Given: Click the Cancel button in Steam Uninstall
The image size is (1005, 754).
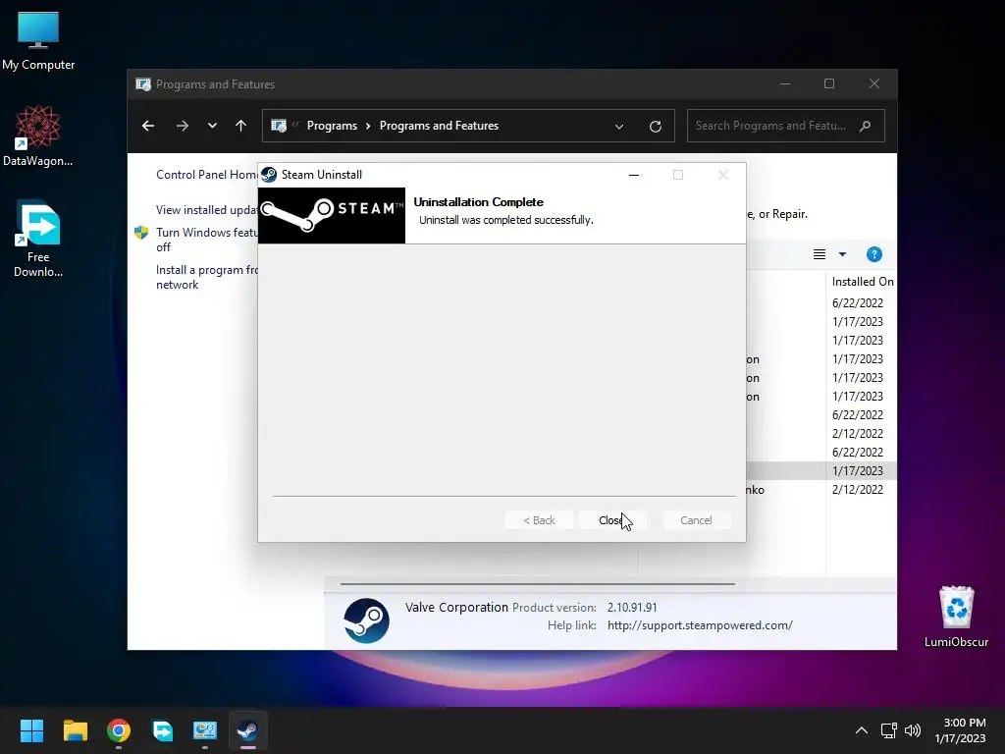Looking at the screenshot, I should 696,520.
